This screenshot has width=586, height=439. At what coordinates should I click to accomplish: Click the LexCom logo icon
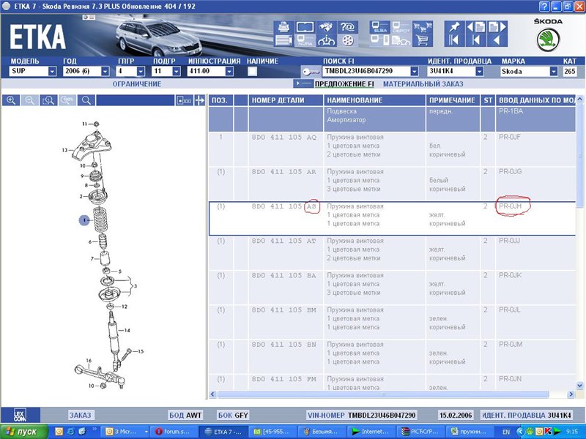tap(20, 415)
